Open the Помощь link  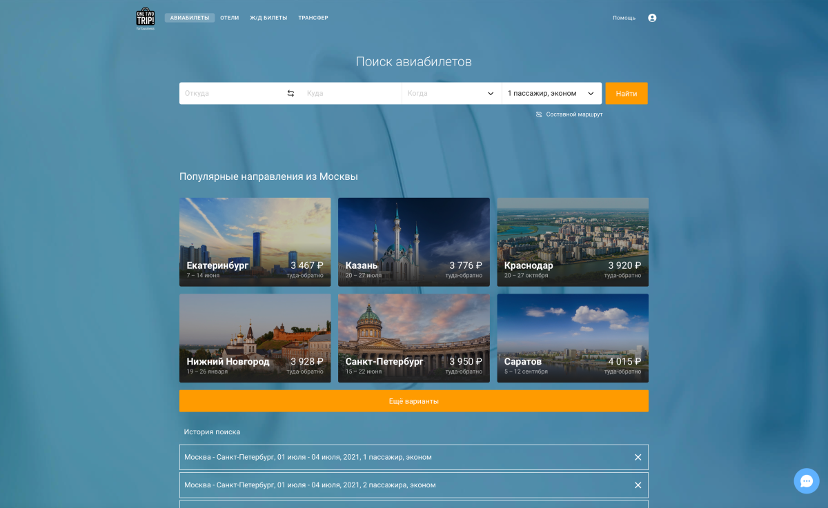click(624, 18)
